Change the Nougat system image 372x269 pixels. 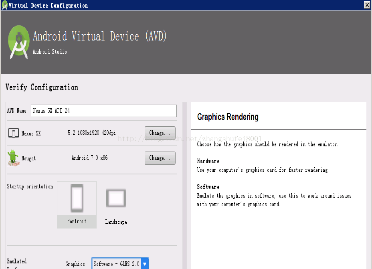[x=160, y=158]
